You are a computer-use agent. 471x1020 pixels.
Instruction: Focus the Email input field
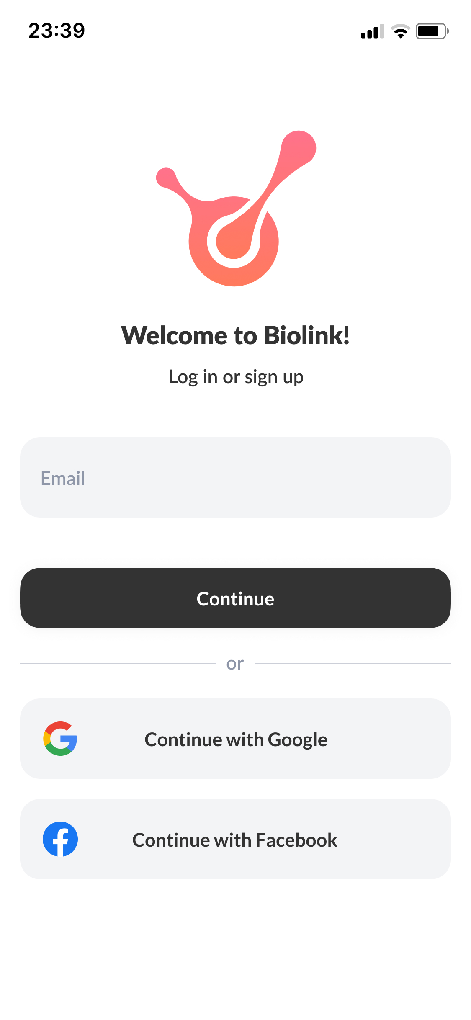pyautogui.click(x=235, y=477)
